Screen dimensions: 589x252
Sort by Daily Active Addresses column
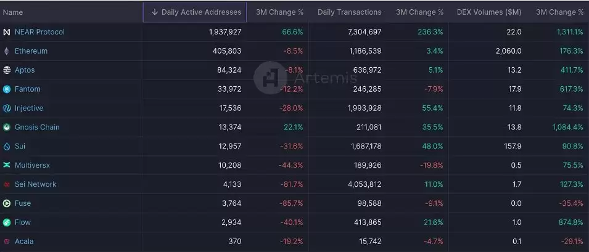[195, 12]
